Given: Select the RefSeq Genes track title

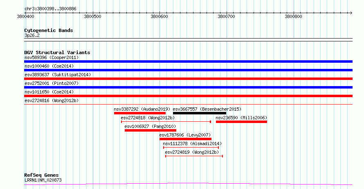Looking at the screenshot, I should [x=41, y=175].
